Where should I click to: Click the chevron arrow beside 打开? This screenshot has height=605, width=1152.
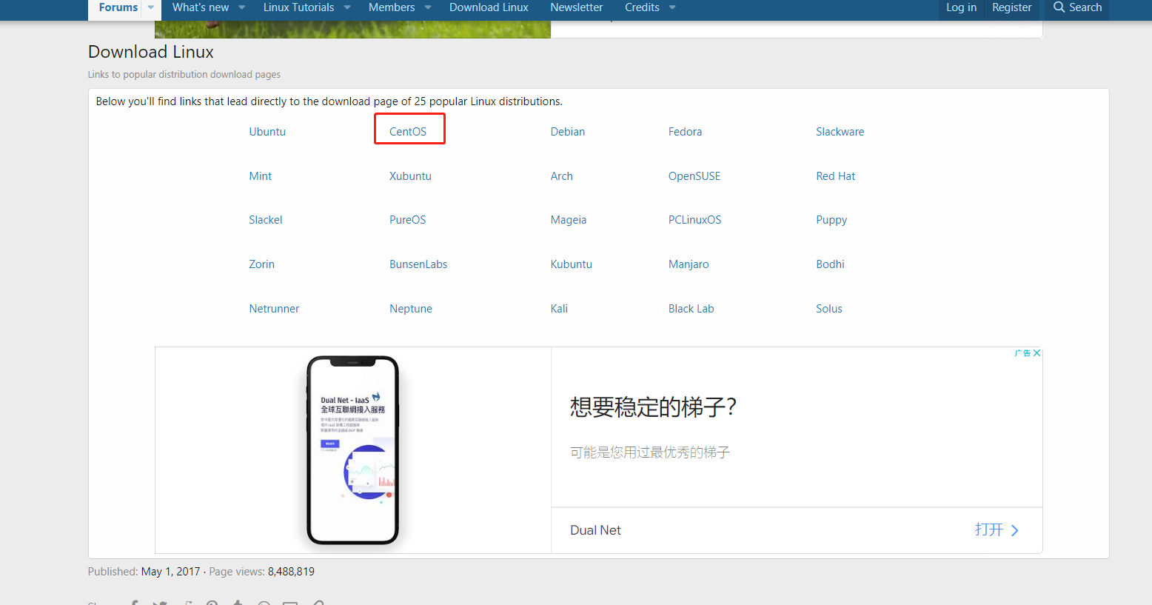pyautogui.click(x=1015, y=530)
